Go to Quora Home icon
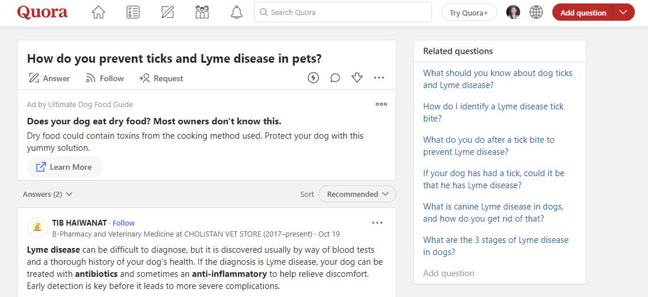 coord(98,13)
